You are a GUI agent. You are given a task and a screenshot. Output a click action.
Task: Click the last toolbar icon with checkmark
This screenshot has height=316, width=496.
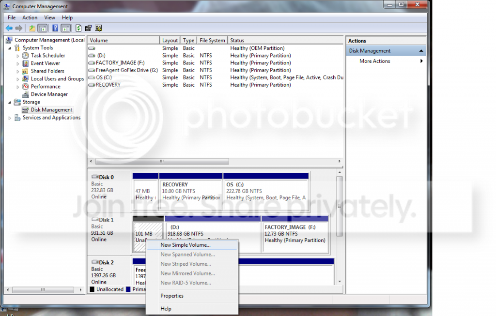(99, 28)
